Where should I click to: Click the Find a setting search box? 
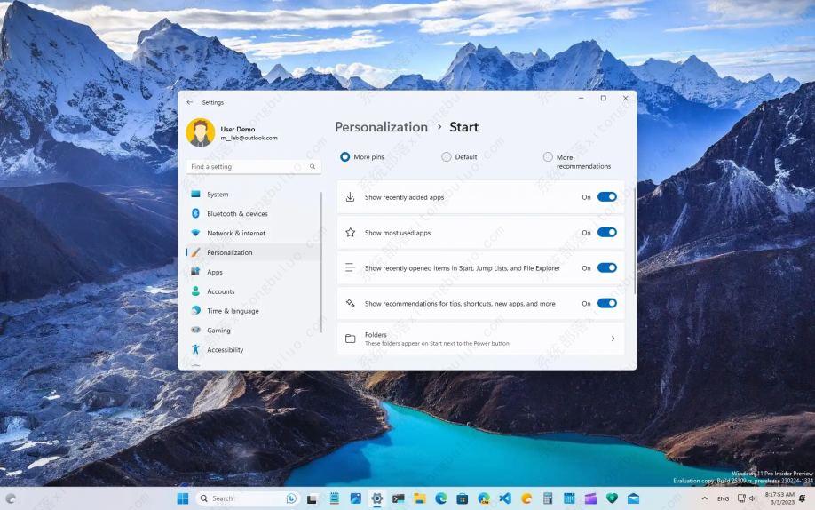tap(249, 166)
